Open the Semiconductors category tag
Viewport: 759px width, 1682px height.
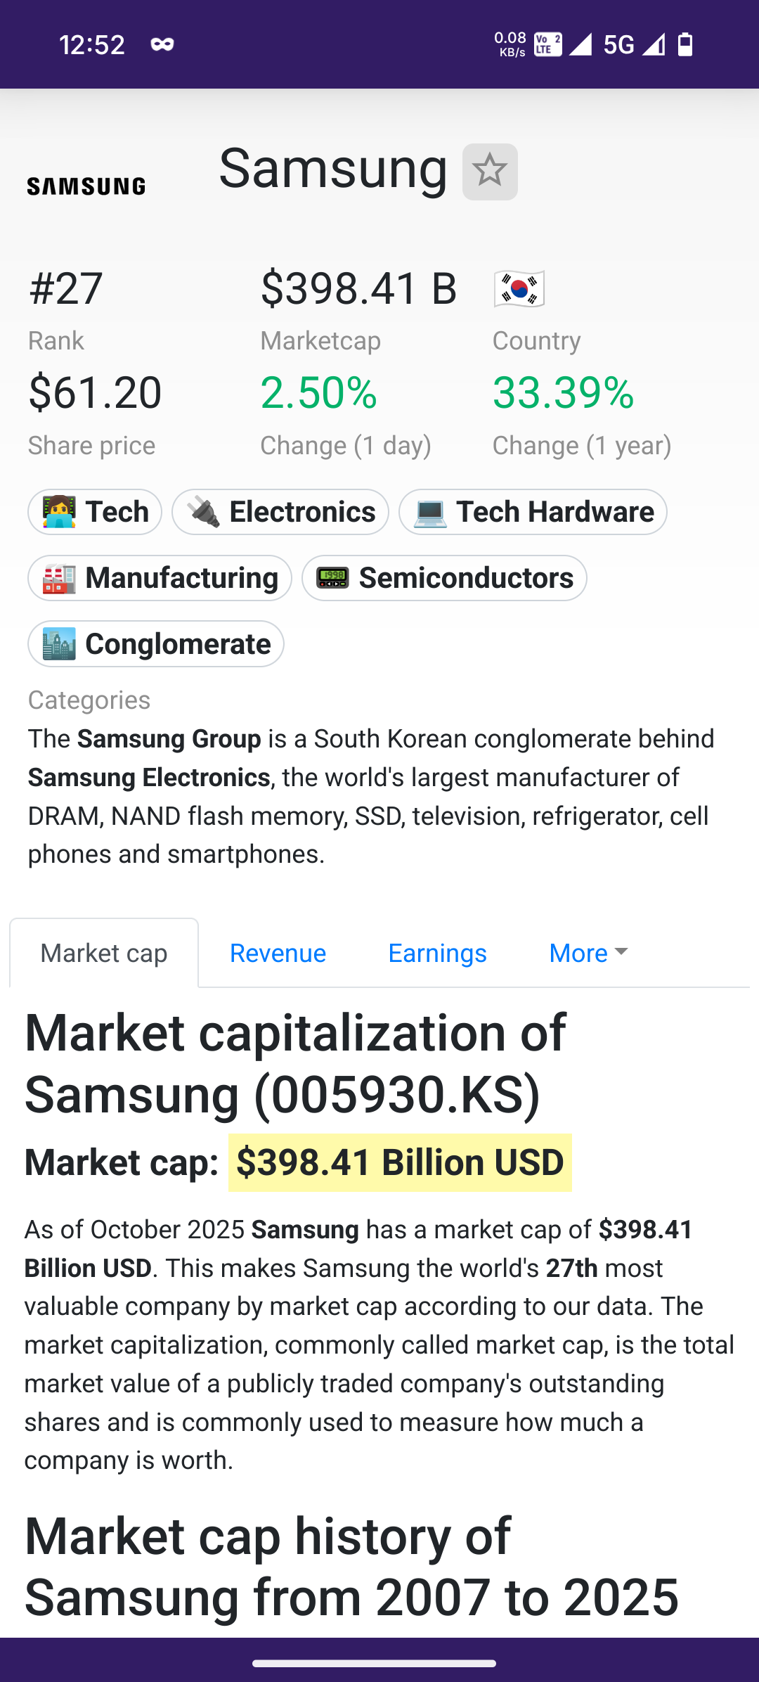(x=444, y=578)
